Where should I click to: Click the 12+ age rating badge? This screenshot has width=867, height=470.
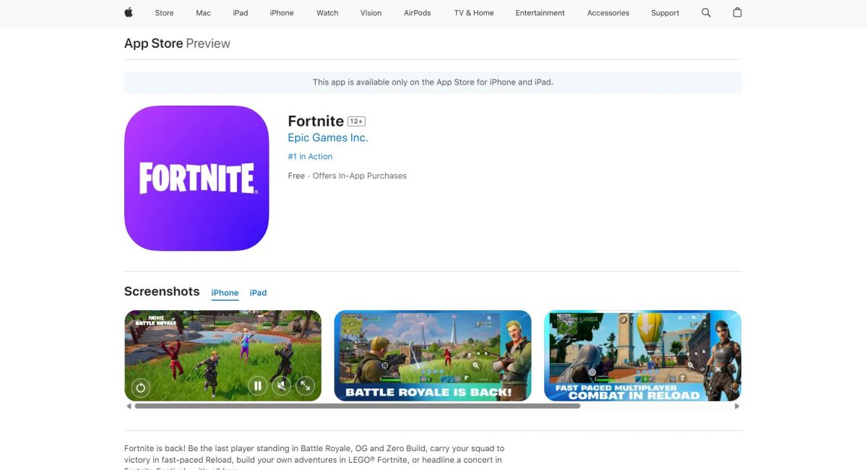[356, 121]
